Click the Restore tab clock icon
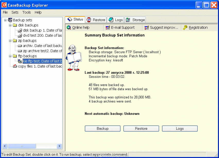Image resolution: width=219 pixels, height=158 pixels. 89,20
